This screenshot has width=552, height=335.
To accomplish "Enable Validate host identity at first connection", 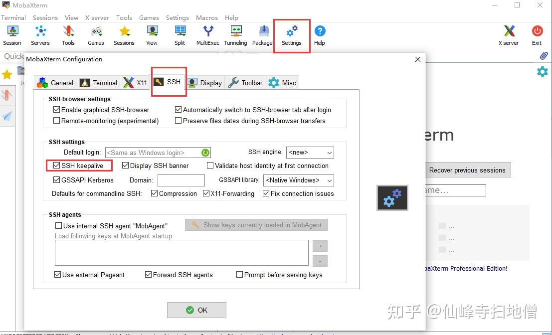I will point(210,166).
